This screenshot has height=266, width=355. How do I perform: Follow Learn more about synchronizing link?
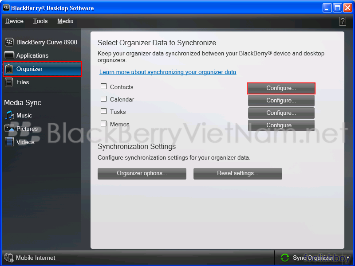point(168,72)
